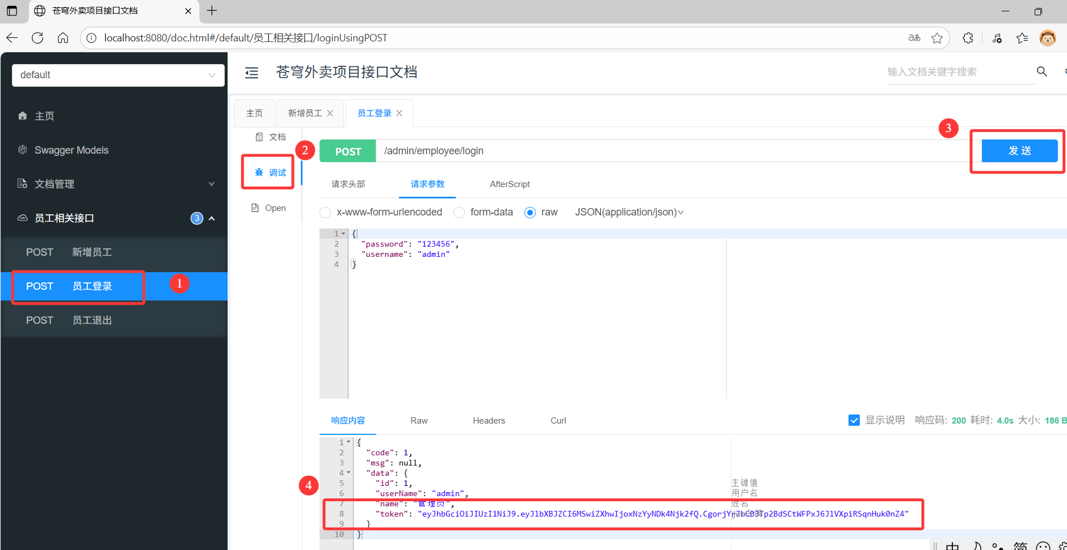The width and height of the screenshot is (1067, 550).
Task: Fold response JSON line 1 arrow
Action: (x=348, y=442)
